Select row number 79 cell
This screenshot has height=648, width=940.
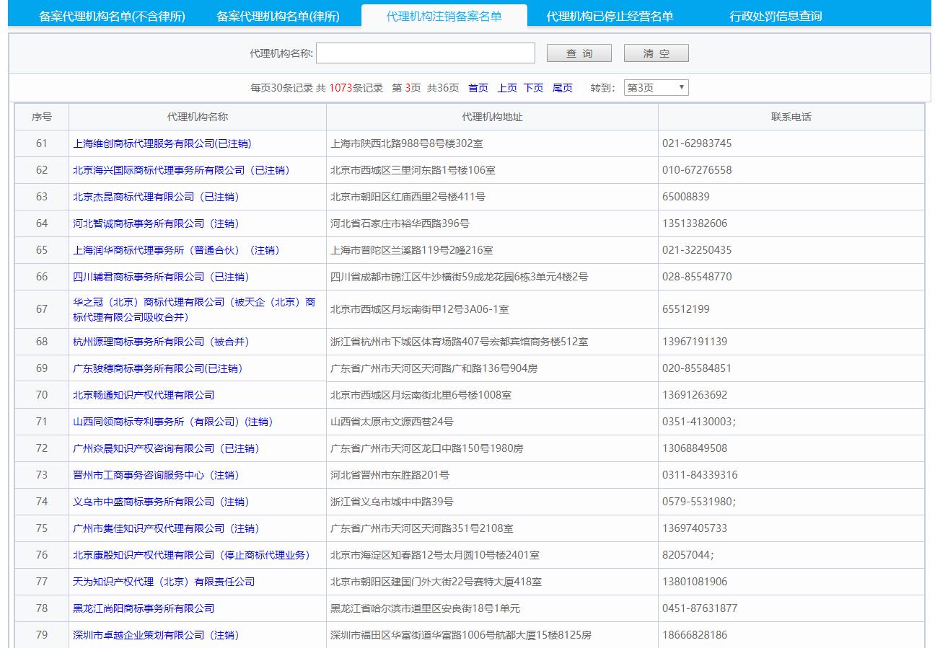(42, 635)
